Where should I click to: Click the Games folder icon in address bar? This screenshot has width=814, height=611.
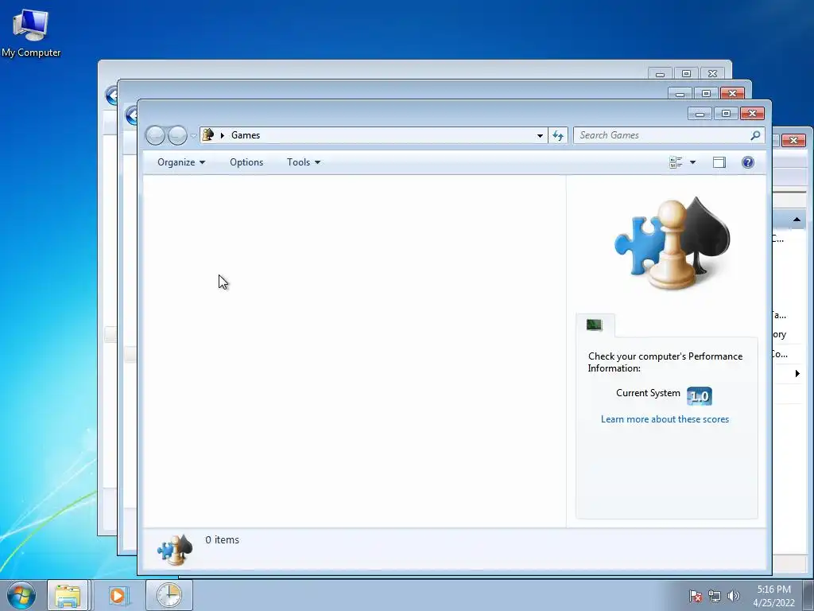pyautogui.click(x=207, y=135)
